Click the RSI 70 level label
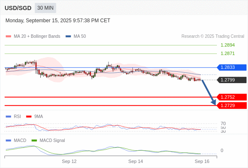 point(223,123)
